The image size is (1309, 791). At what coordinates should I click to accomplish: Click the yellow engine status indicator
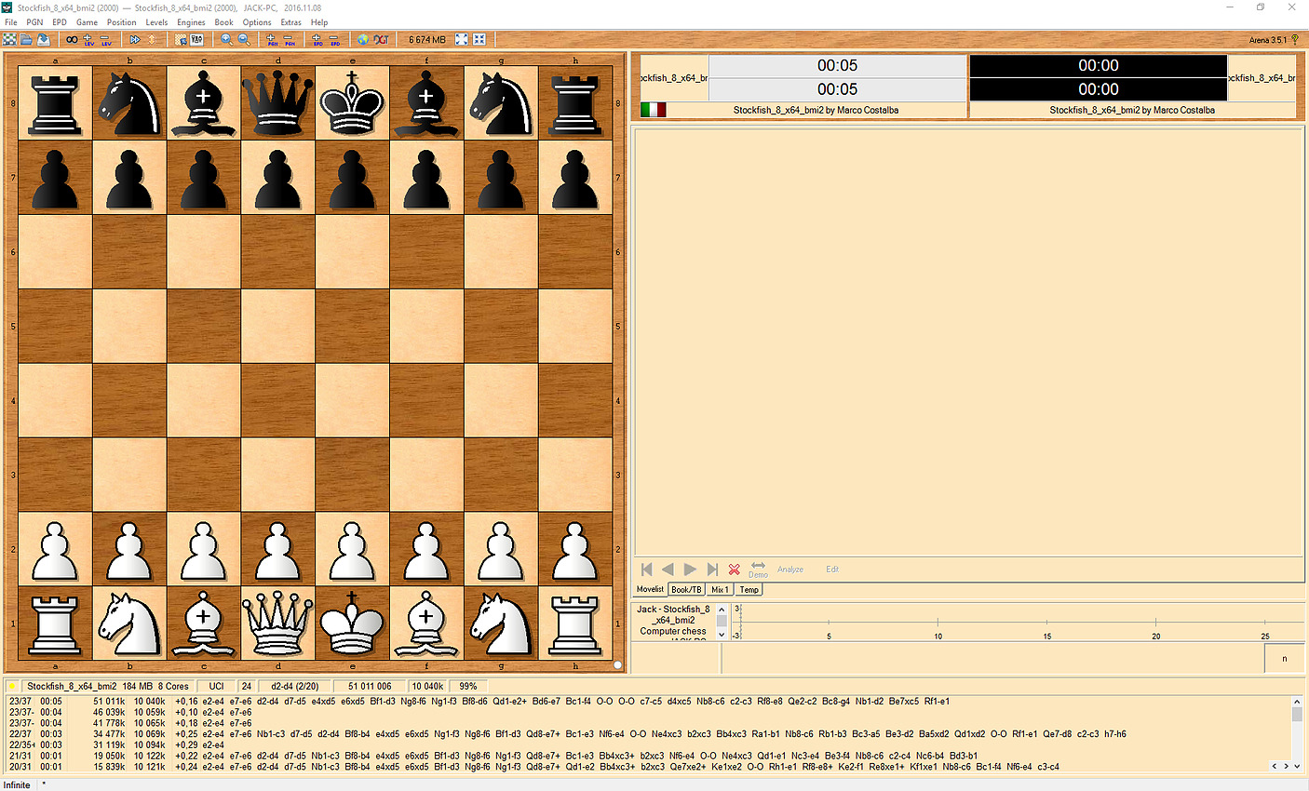[12, 686]
